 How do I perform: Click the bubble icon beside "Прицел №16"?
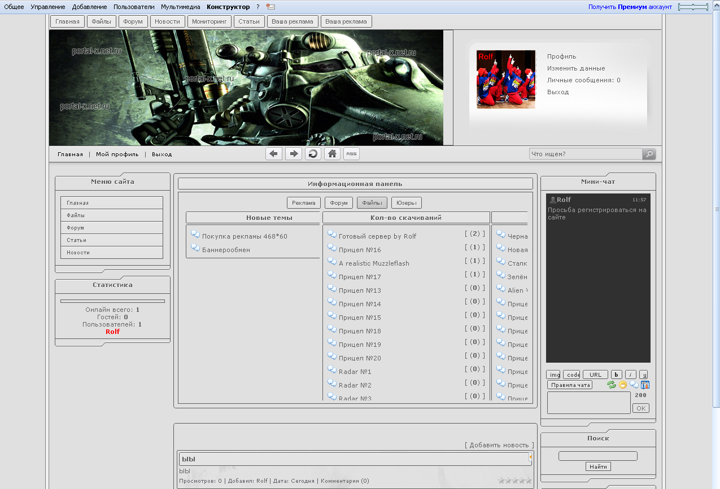332,248
